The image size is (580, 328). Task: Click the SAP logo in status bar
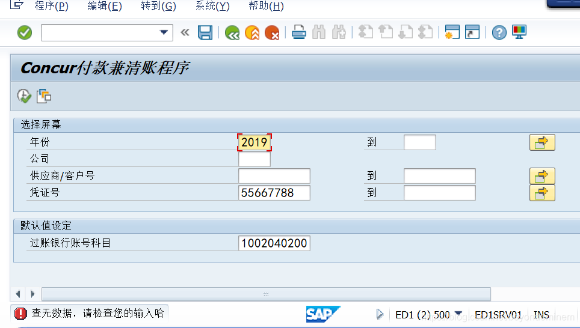point(322,314)
